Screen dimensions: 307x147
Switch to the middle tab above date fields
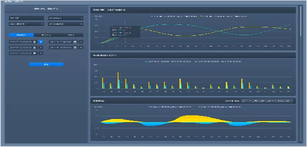46,35
